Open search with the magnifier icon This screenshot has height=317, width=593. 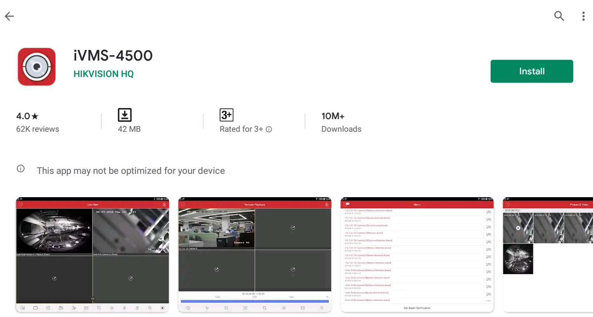pyautogui.click(x=559, y=16)
